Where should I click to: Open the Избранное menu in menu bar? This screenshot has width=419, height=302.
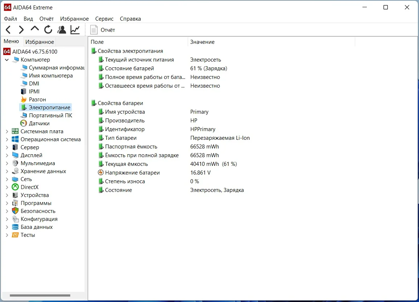point(74,19)
